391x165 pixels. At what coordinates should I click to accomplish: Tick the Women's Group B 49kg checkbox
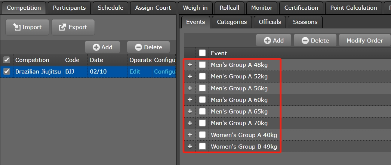click(x=202, y=146)
